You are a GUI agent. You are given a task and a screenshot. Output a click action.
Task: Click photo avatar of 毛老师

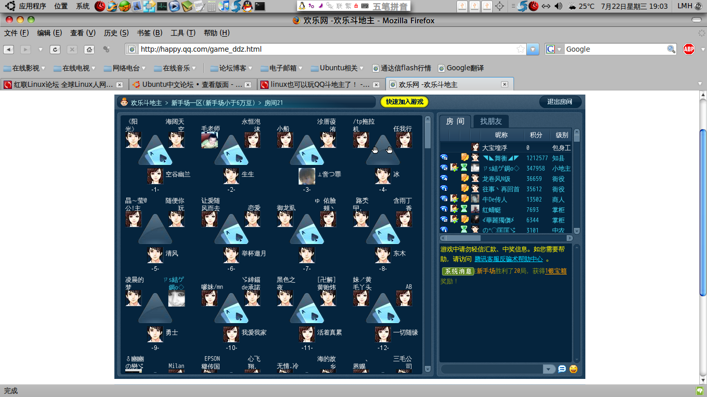210,140
